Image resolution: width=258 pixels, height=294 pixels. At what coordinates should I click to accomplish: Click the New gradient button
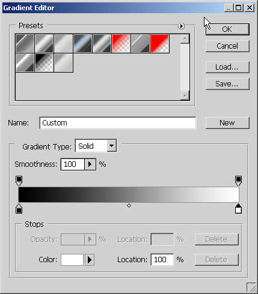click(x=227, y=122)
